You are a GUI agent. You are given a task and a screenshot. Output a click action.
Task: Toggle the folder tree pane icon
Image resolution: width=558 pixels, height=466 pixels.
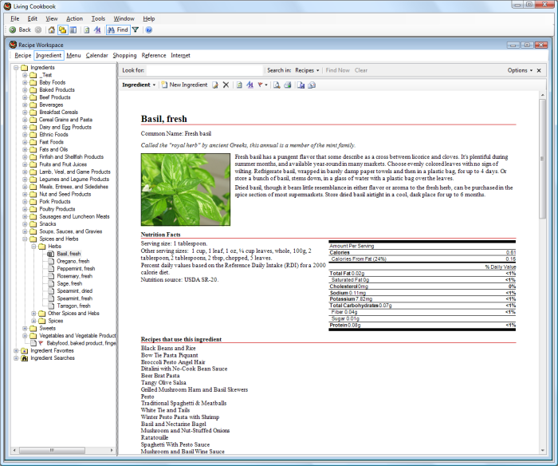[63, 30]
